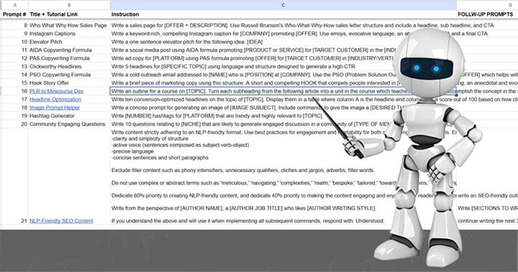Screen dimensions: 518x272
Task: Select the 'PSO Copywriting Formula' cell
Action: pyautogui.click(x=69, y=75)
